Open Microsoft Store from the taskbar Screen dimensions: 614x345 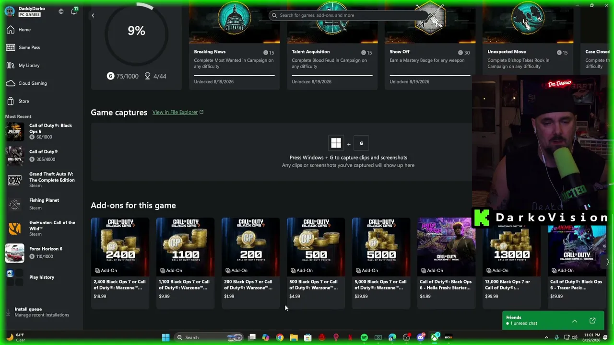308,337
